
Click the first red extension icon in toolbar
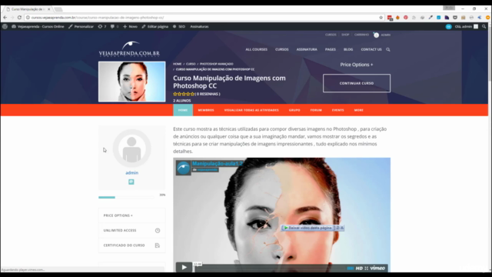390,18
